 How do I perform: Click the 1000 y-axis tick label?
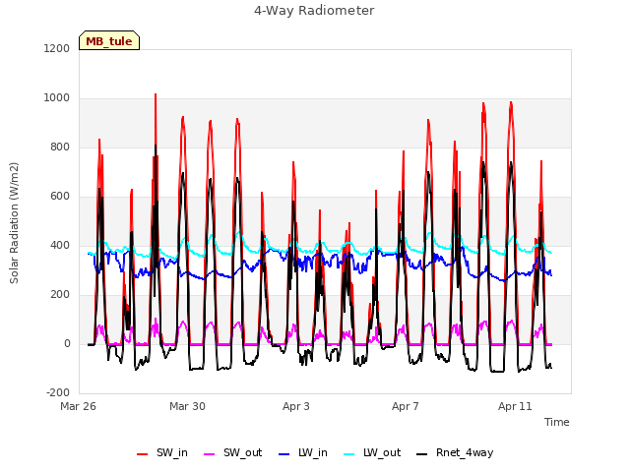(57, 98)
